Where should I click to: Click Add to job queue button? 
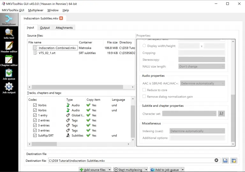click(x=165, y=169)
